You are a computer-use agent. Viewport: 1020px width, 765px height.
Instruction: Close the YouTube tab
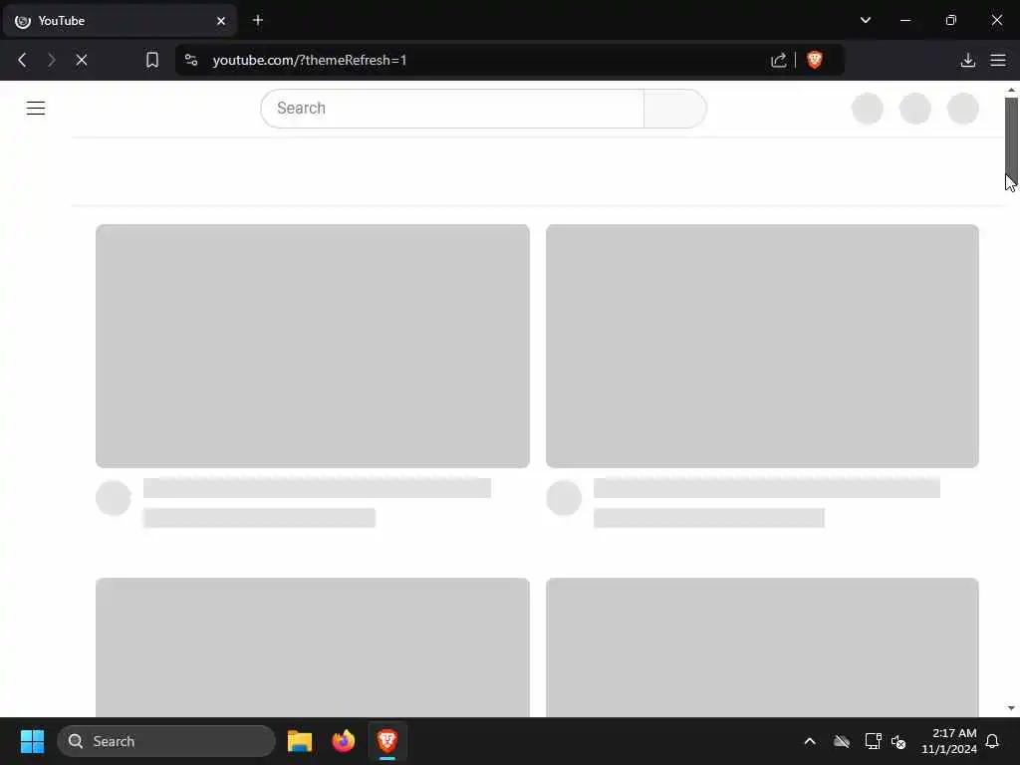point(221,21)
